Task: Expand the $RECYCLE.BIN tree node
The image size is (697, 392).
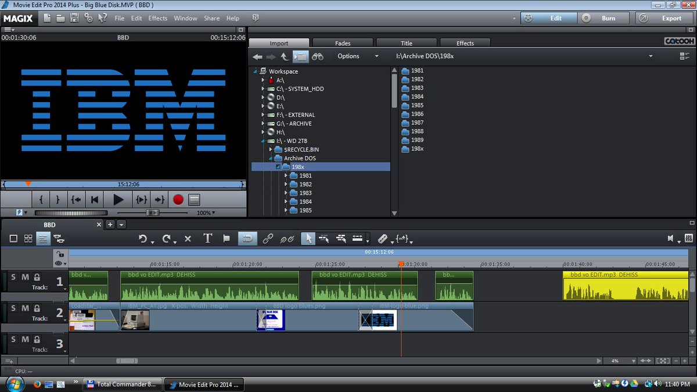Action: 271,150
